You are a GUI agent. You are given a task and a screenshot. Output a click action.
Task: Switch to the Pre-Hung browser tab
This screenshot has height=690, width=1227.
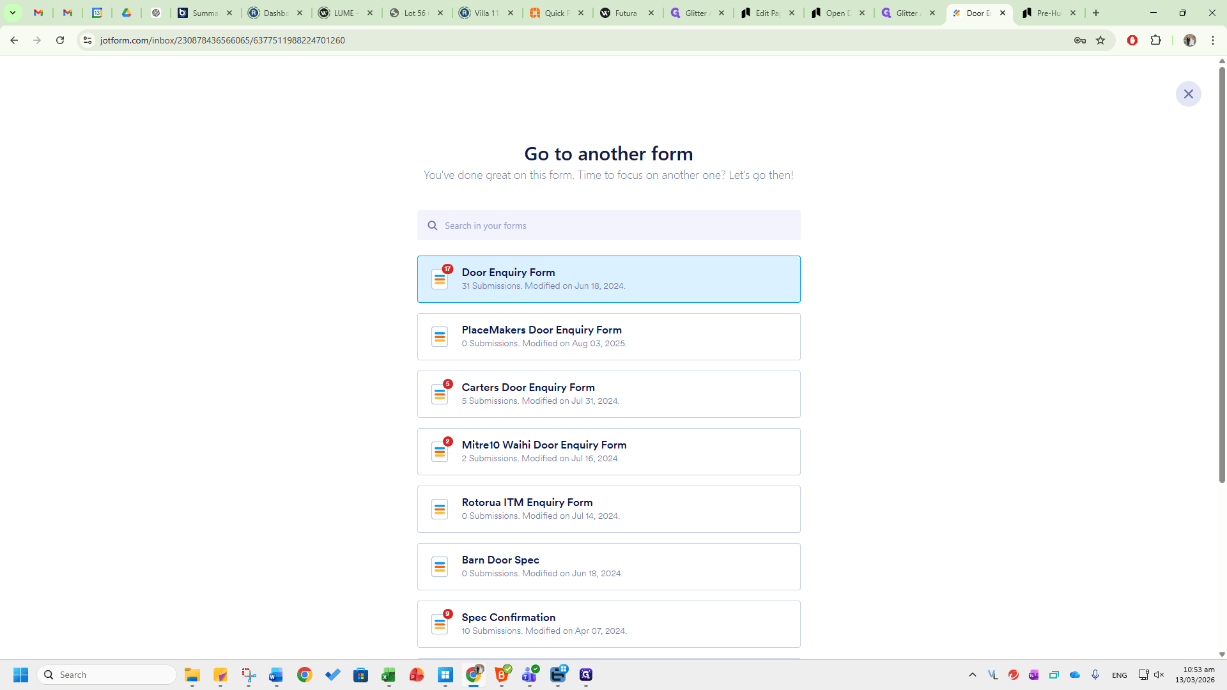click(x=1048, y=13)
